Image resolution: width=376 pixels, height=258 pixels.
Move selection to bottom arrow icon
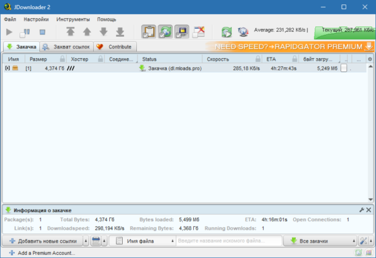pyautogui.click(x=120, y=32)
